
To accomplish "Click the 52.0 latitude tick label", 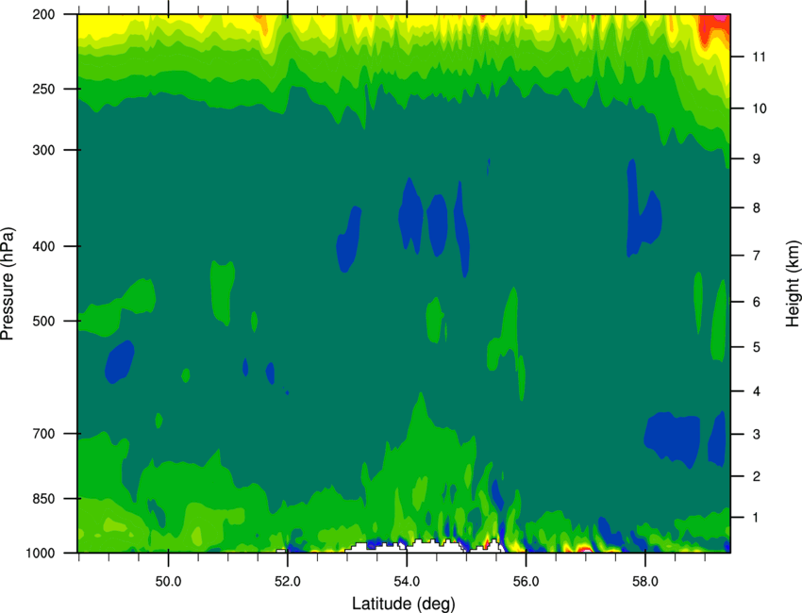I will pyautogui.click(x=288, y=582).
